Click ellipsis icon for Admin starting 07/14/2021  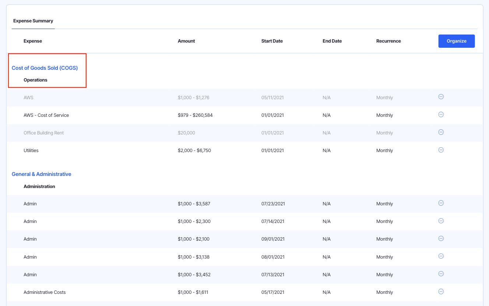pos(441,221)
